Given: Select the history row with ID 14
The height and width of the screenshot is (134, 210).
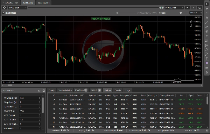Looking at the screenshot, I should 128,127.
